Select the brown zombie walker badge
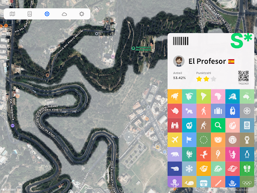This screenshot has width=257, height=193. (204, 125)
